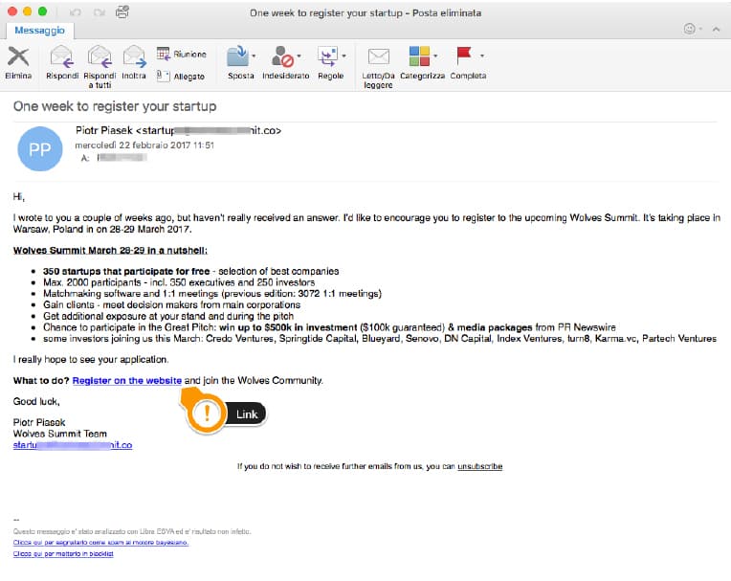The image size is (731, 581).
Task: Click Rispondi a tutti icon
Action: pyautogui.click(x=100, y=56)
